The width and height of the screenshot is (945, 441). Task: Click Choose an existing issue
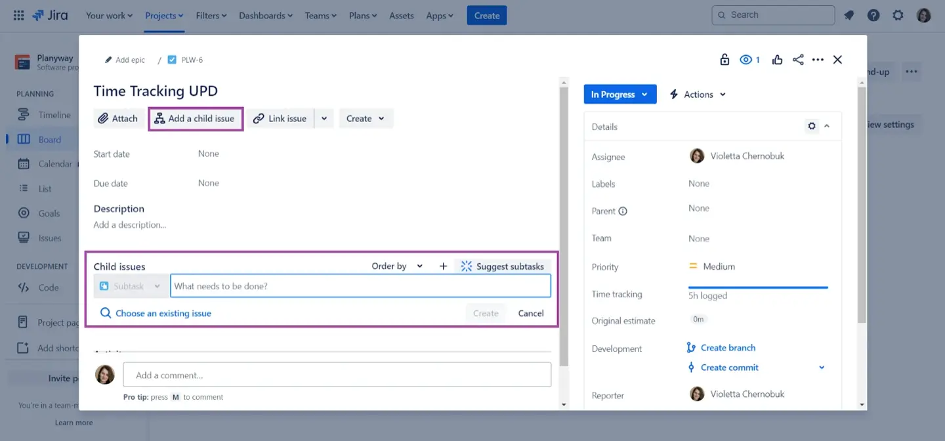[163, 313]
